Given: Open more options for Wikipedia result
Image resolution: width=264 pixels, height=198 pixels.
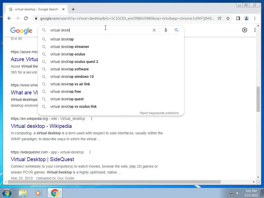Looking at the screenshot, I should point(92,119).
